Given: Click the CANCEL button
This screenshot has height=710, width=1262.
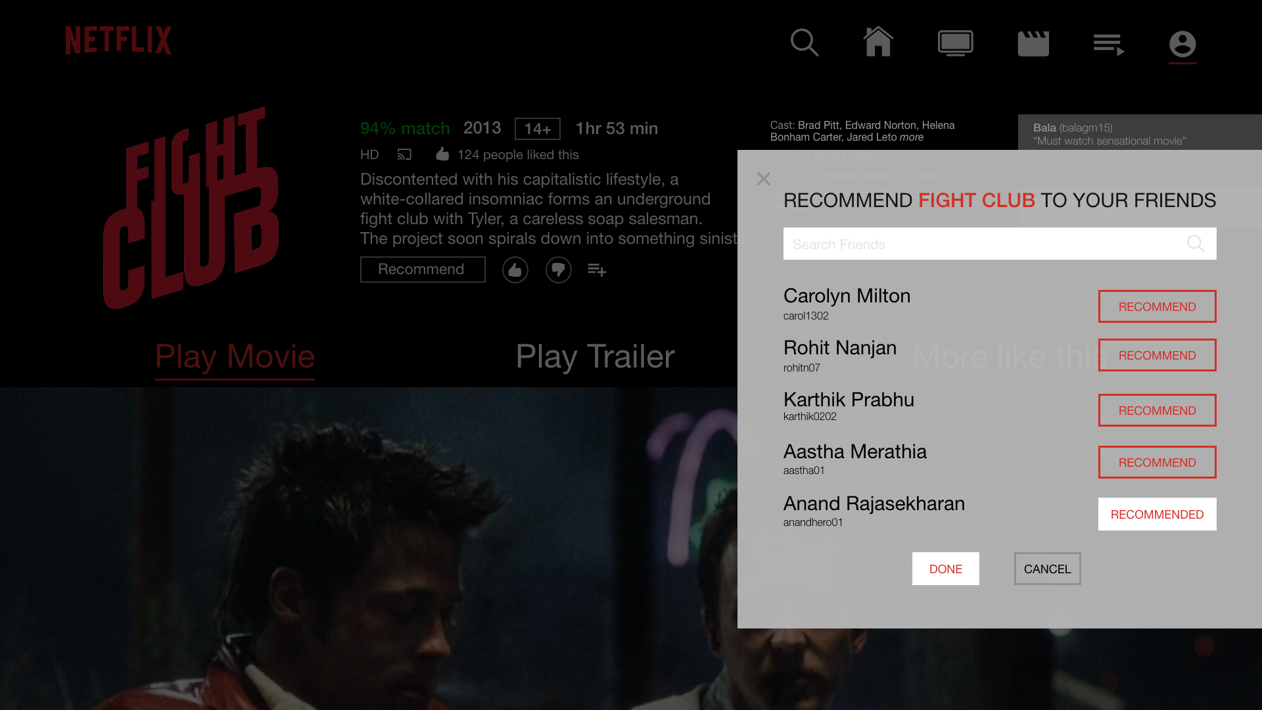Looking at the screenshot, I should (x=1048, y=569).
